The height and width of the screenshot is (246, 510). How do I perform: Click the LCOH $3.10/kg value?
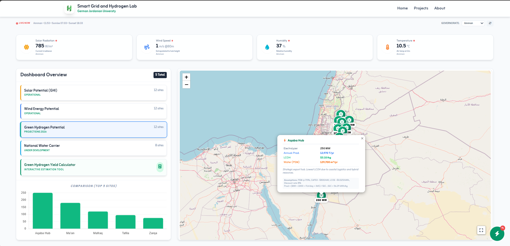(x=325, y=158)
